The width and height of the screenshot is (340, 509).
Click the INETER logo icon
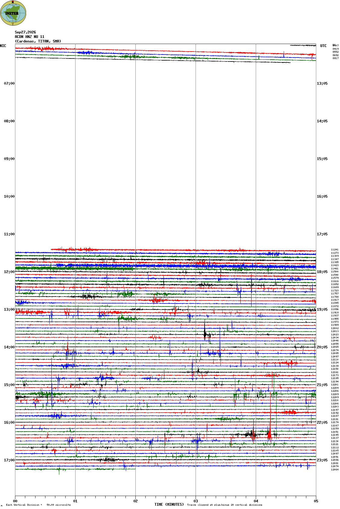tap(13, 13)
